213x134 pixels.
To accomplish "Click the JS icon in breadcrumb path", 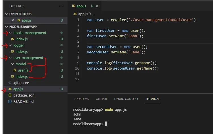I will (x=75, y=14).
